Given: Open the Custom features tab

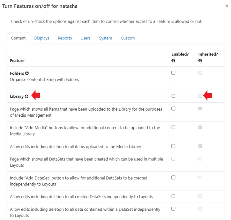Looking at the screenshot, I should click(x=128, y=38).
